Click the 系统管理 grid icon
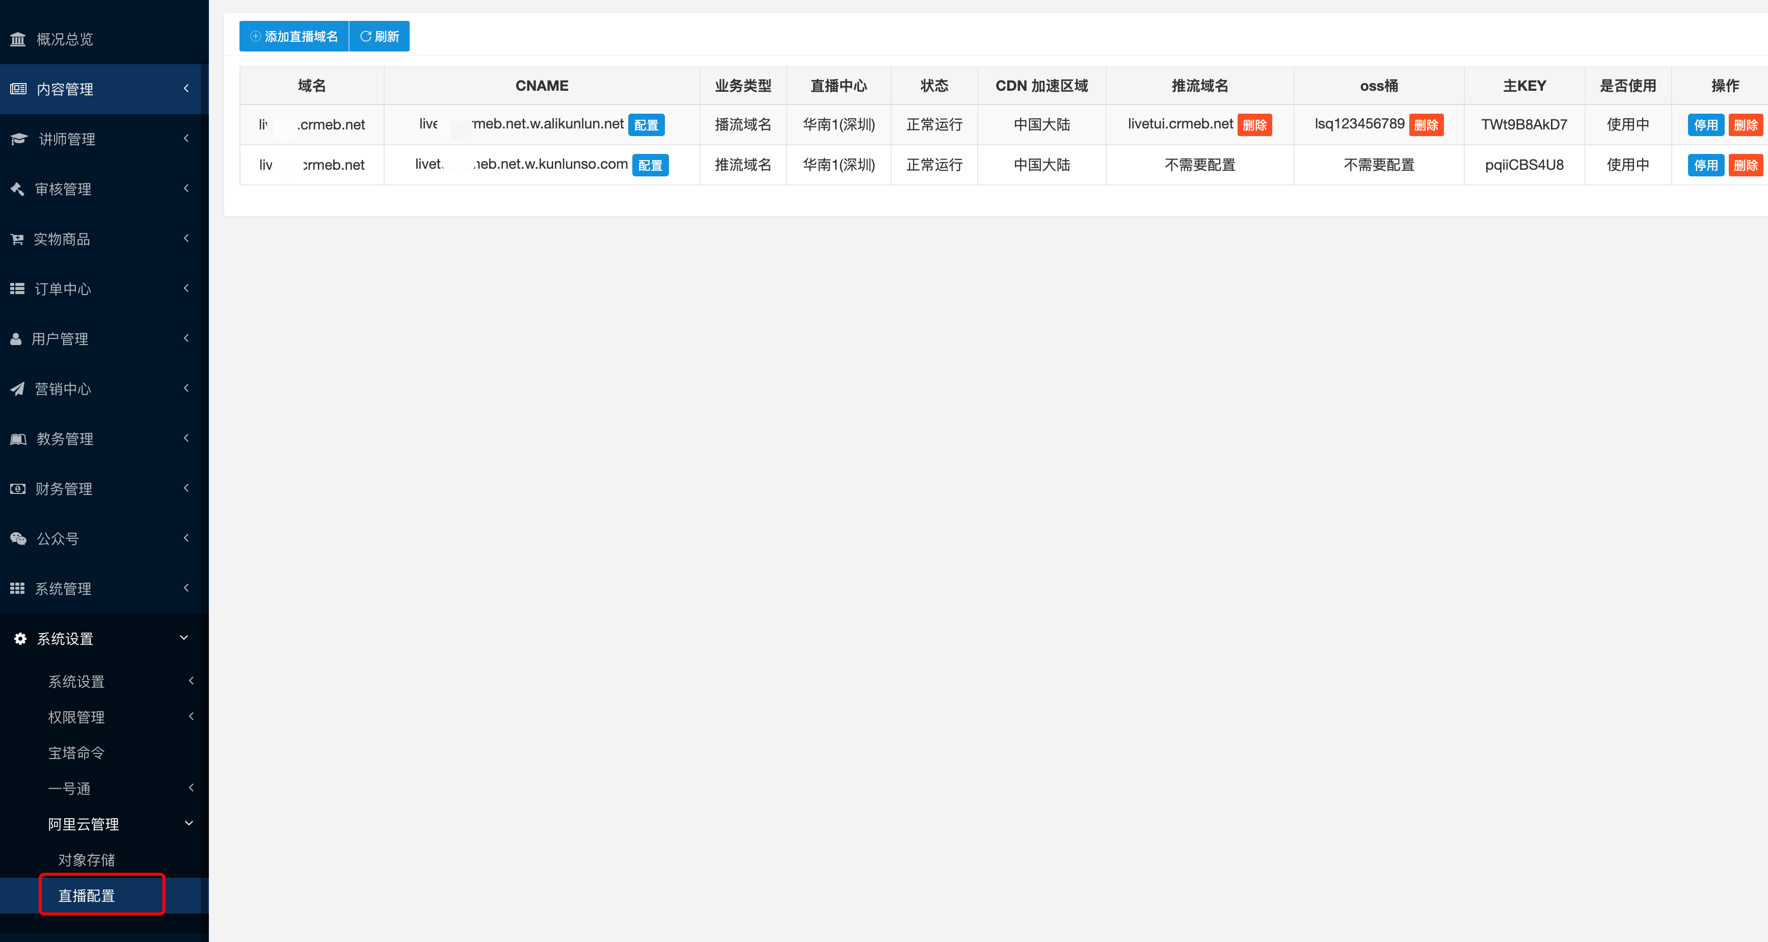1768x942 pixels. coord(17,588)
